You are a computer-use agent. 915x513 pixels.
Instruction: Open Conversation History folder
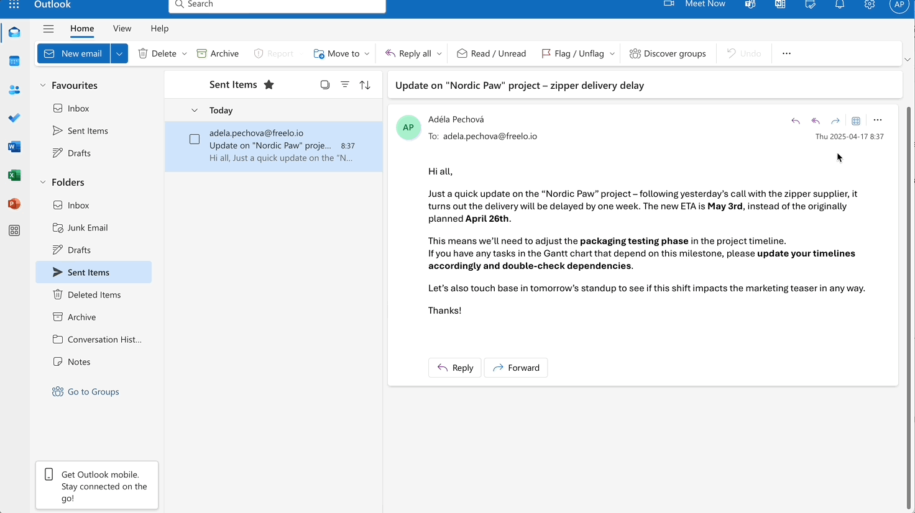93,339
